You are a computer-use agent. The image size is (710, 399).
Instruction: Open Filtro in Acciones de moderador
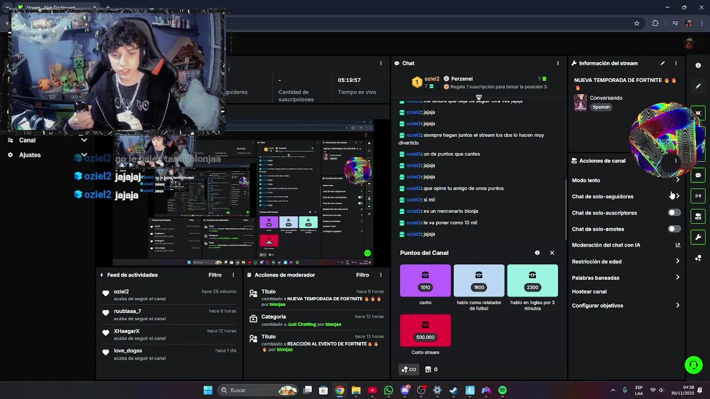pos(362,275)
